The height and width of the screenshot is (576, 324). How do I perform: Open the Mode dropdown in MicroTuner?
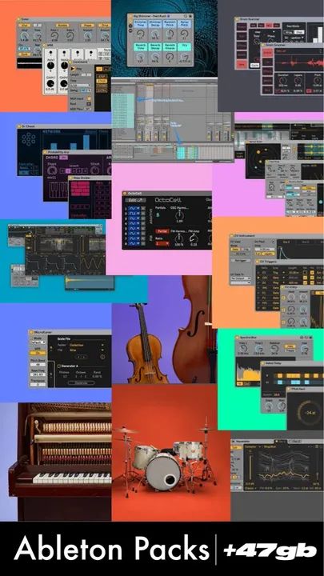tap(38, 342)
